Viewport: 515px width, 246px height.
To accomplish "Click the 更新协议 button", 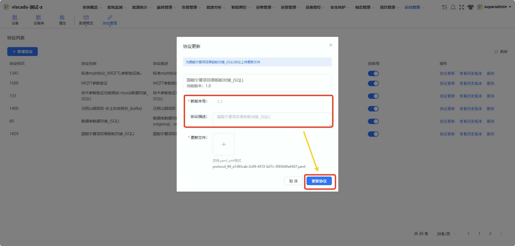I will [319, 181].
